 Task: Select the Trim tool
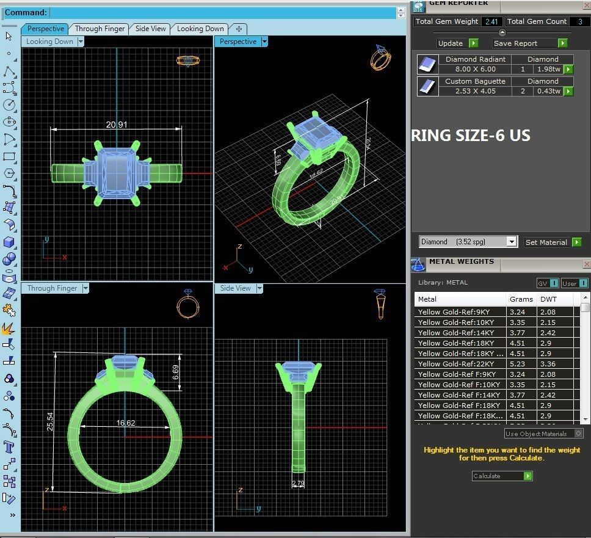(9, 344)
